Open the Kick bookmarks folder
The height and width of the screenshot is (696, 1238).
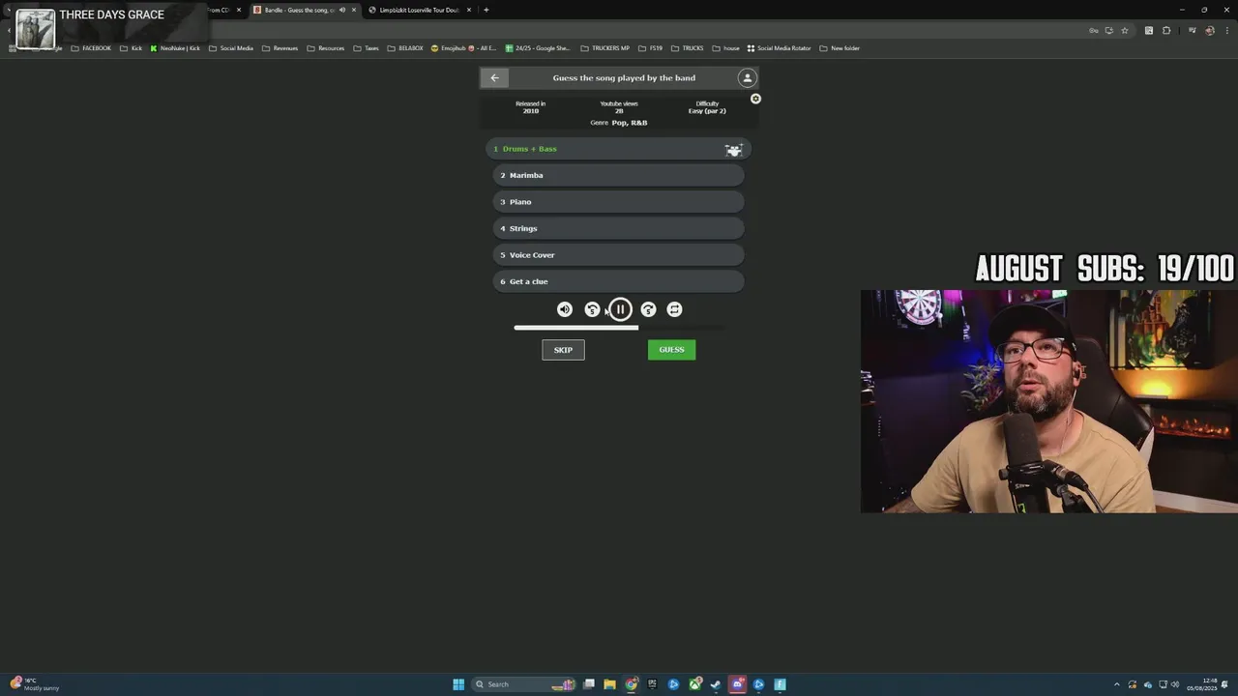coord(131,48)
